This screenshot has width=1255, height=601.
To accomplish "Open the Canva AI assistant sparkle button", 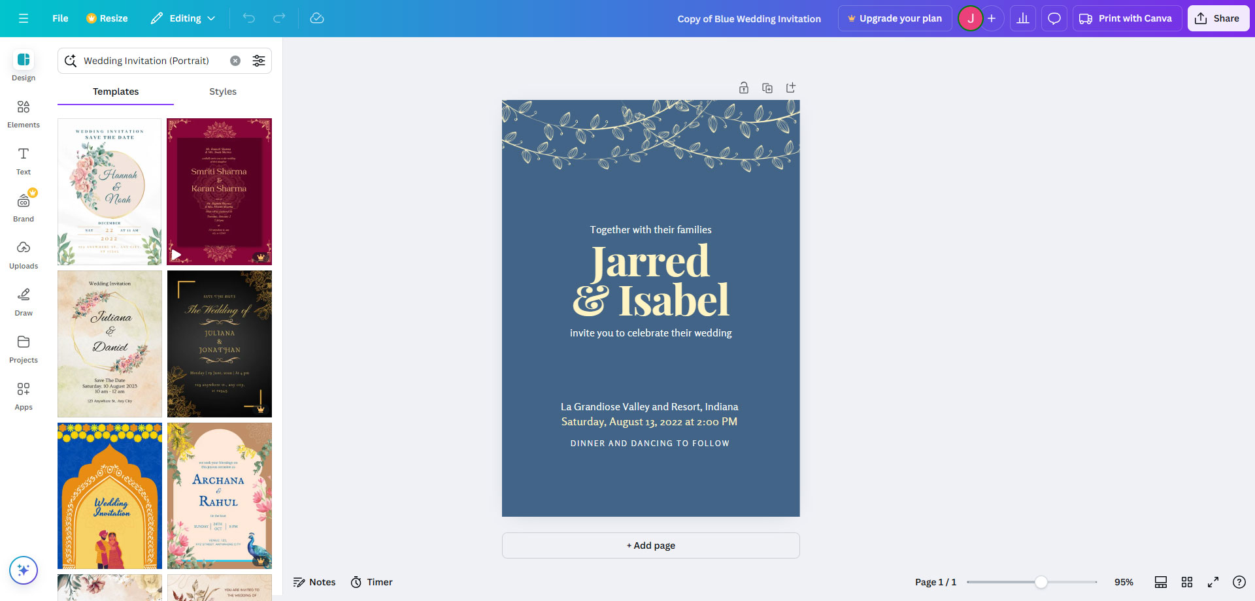I will (24, 570).
